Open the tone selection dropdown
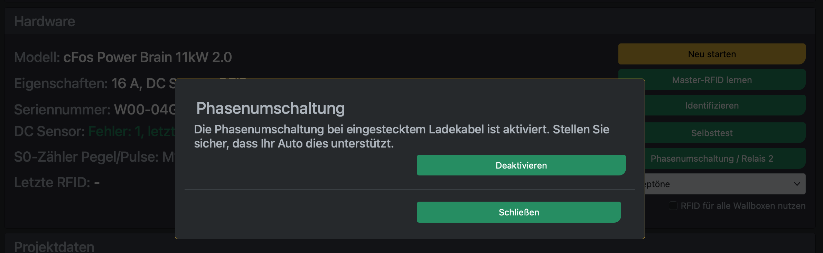 click(725, 184)
